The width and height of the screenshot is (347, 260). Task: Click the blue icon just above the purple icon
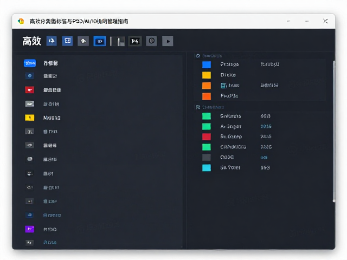tap(30, 215)
